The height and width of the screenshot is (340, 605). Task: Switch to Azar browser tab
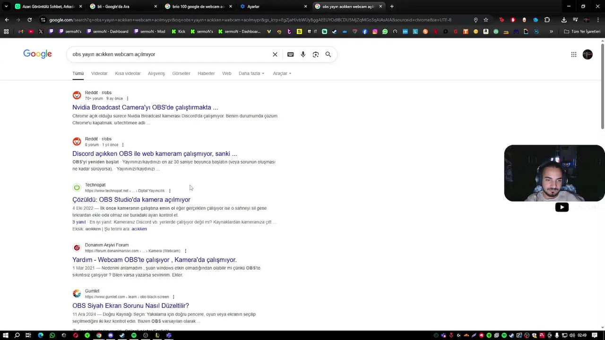click(x=49, y=7)
